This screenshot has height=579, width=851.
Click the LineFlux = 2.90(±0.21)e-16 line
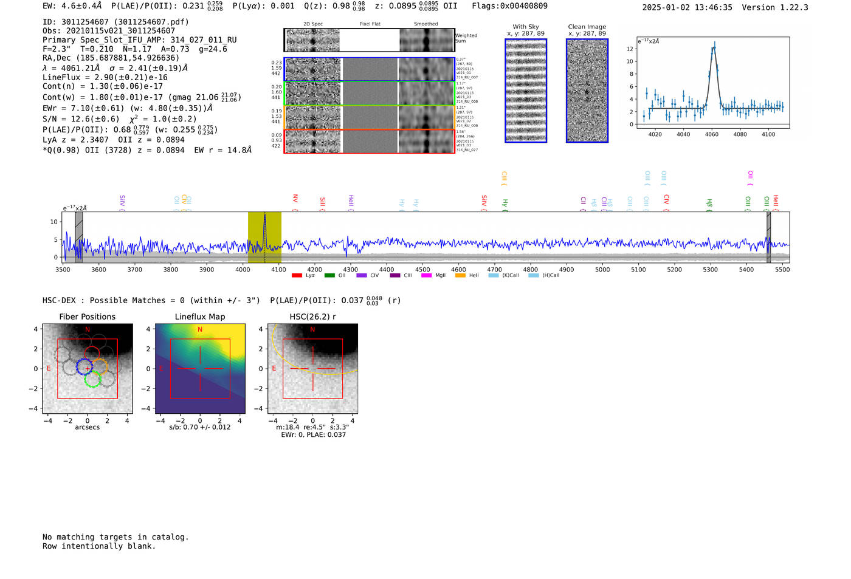click(x=105, y=77)
